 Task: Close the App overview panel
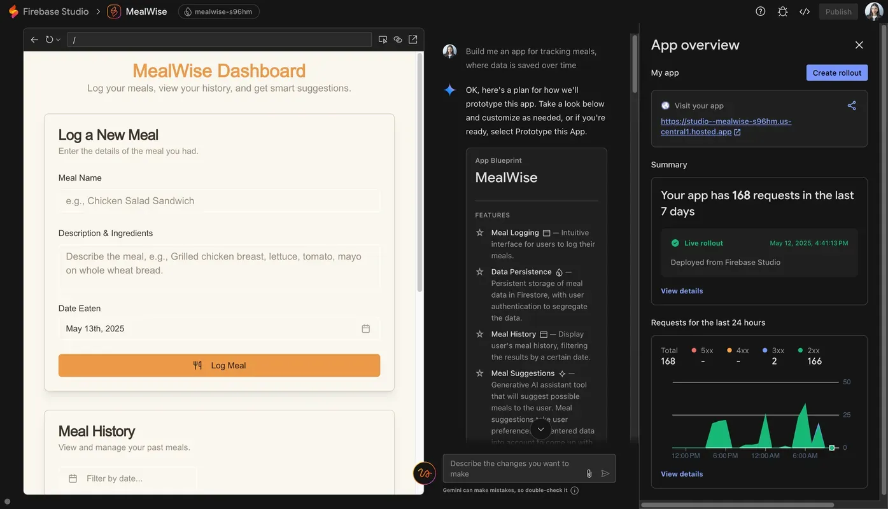coord(859,45)
